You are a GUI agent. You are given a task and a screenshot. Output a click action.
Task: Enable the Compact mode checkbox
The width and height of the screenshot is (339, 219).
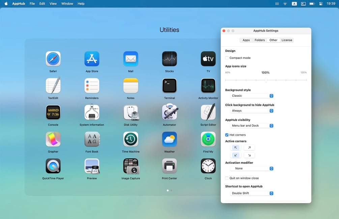click(x=227, y=58)
